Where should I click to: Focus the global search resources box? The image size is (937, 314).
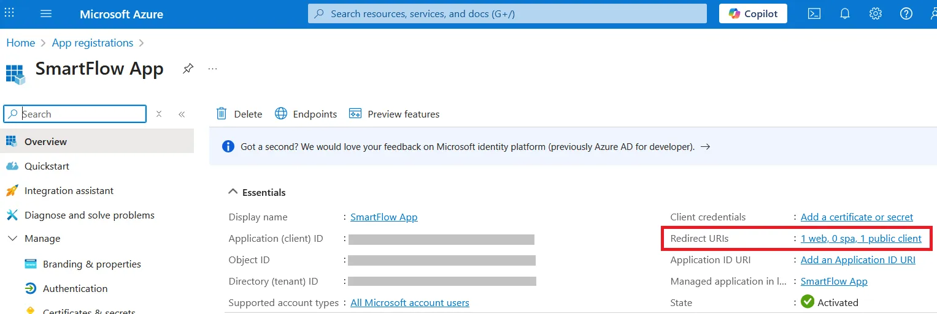pyautogui.click(x=507, y=13)
